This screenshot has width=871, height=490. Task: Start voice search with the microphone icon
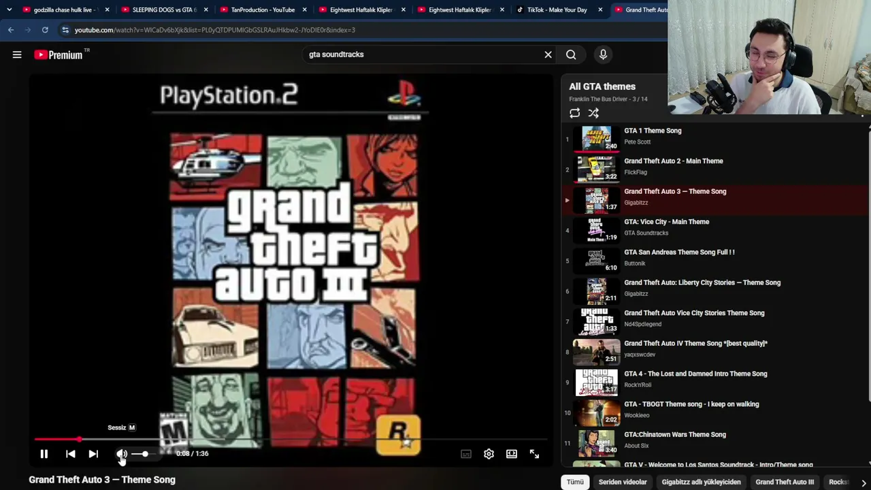coord(603,54)
